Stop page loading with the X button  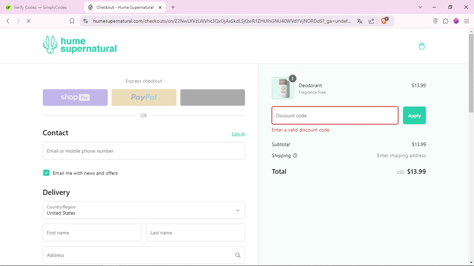[28, 21]
